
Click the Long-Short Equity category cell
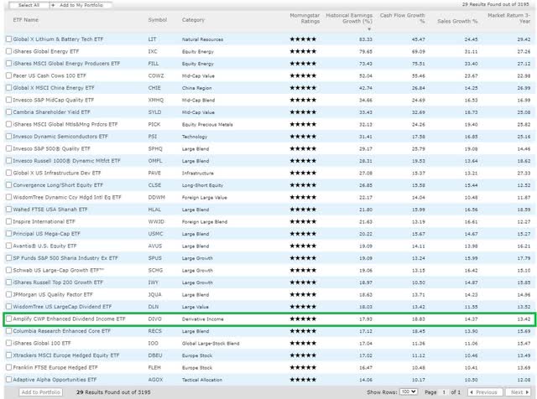(202, 185)
